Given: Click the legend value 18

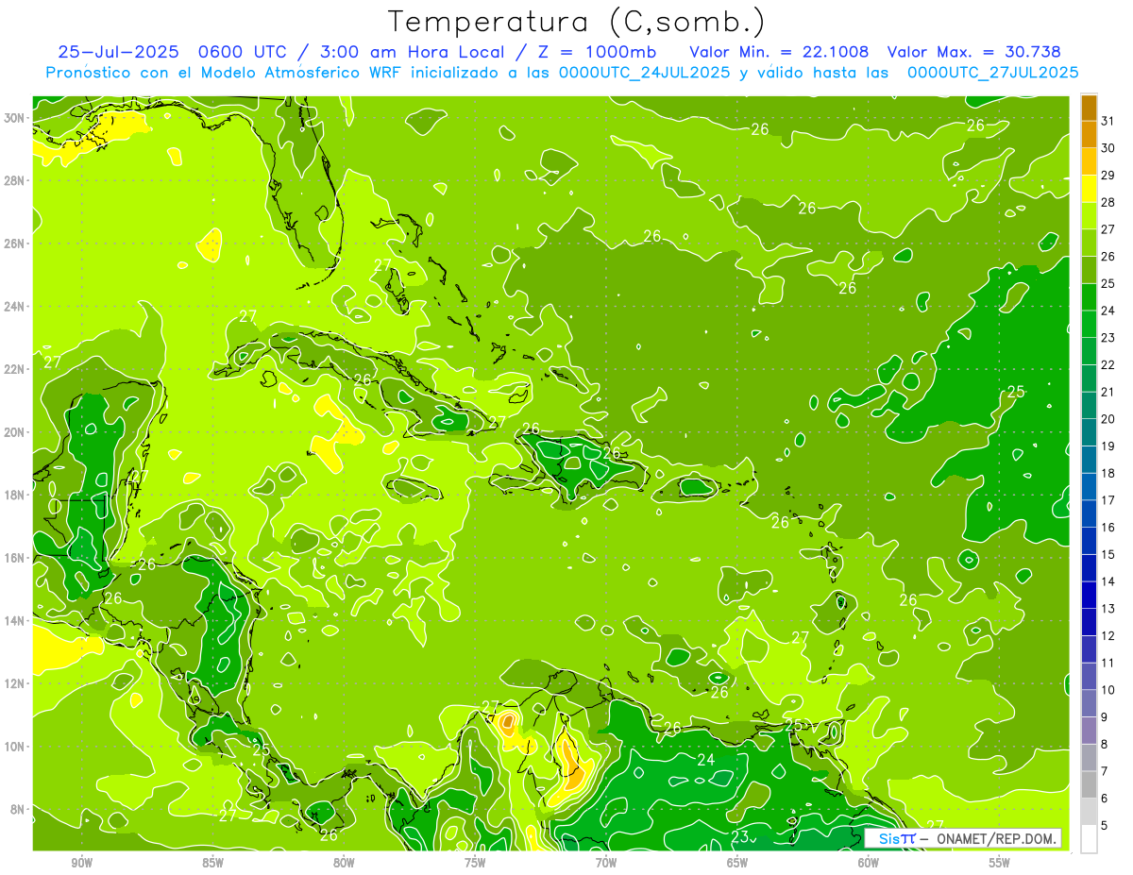Looking at the screenshot, I should (x=1108, y=473).
